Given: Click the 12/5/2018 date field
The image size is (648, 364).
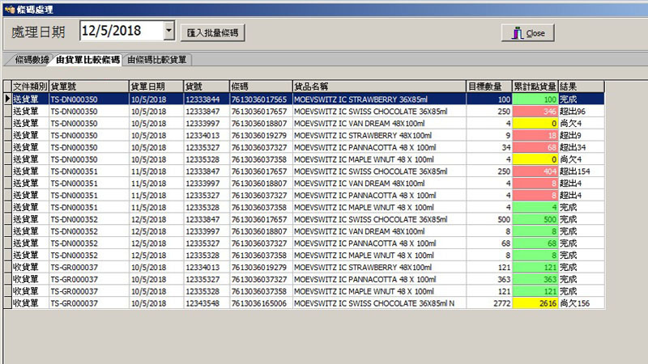Looking at the screenshot, I should [122, 32].
